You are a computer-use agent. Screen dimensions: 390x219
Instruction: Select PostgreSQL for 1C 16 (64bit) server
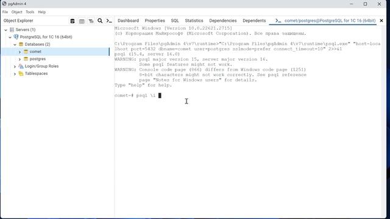[x=46, y=36]
